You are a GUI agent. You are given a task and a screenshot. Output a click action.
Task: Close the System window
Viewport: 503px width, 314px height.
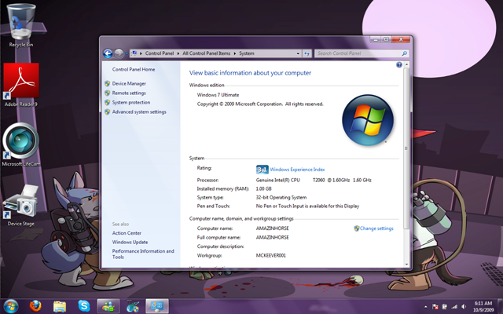click(401, 39)
